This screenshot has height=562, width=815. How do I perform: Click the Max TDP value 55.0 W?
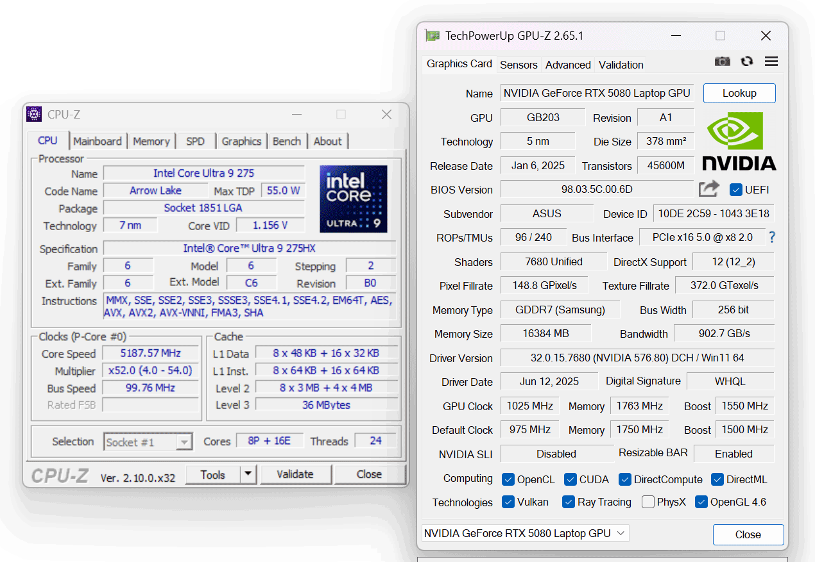(x=284, y=190)
